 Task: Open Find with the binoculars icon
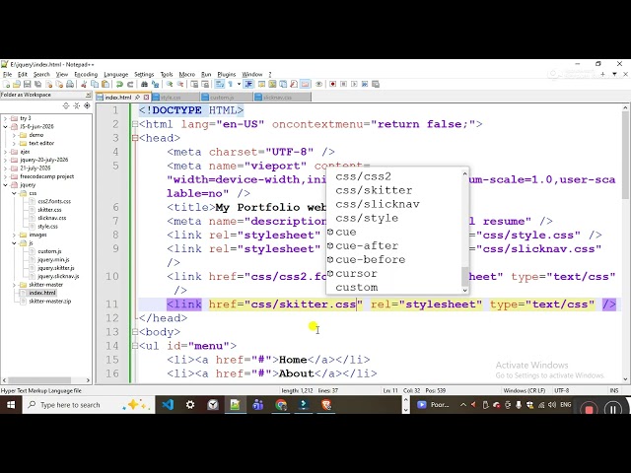[x=144, y=84]
